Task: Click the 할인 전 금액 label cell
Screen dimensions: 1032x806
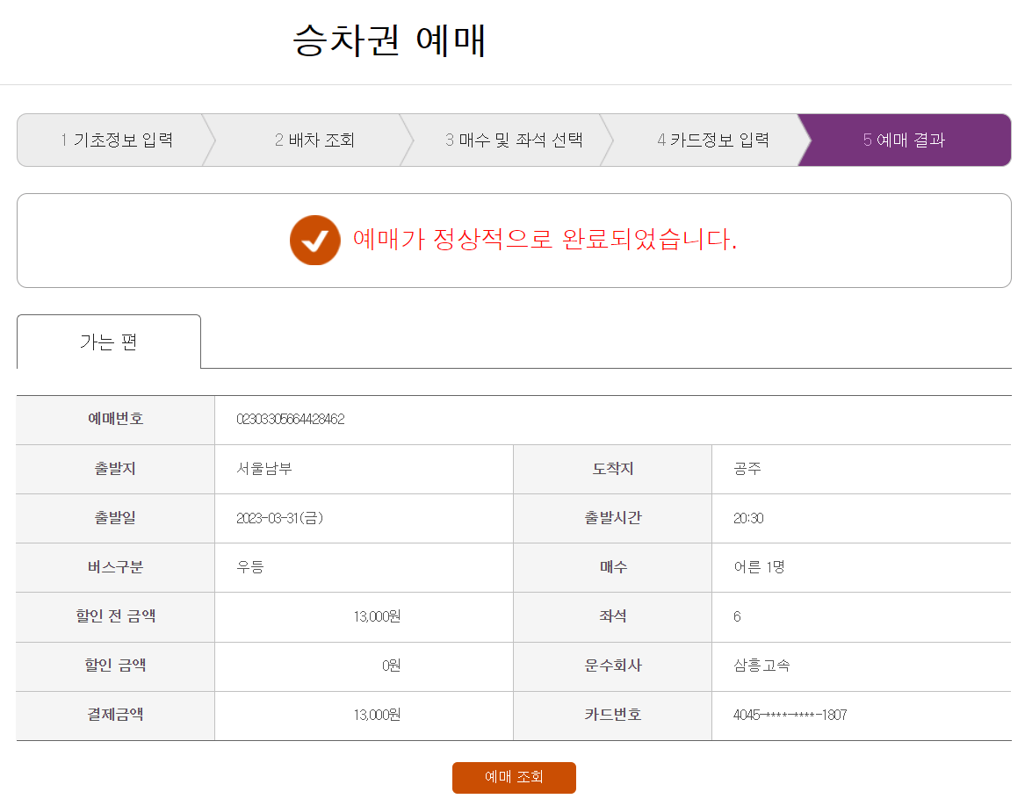Action: (115, 617)
